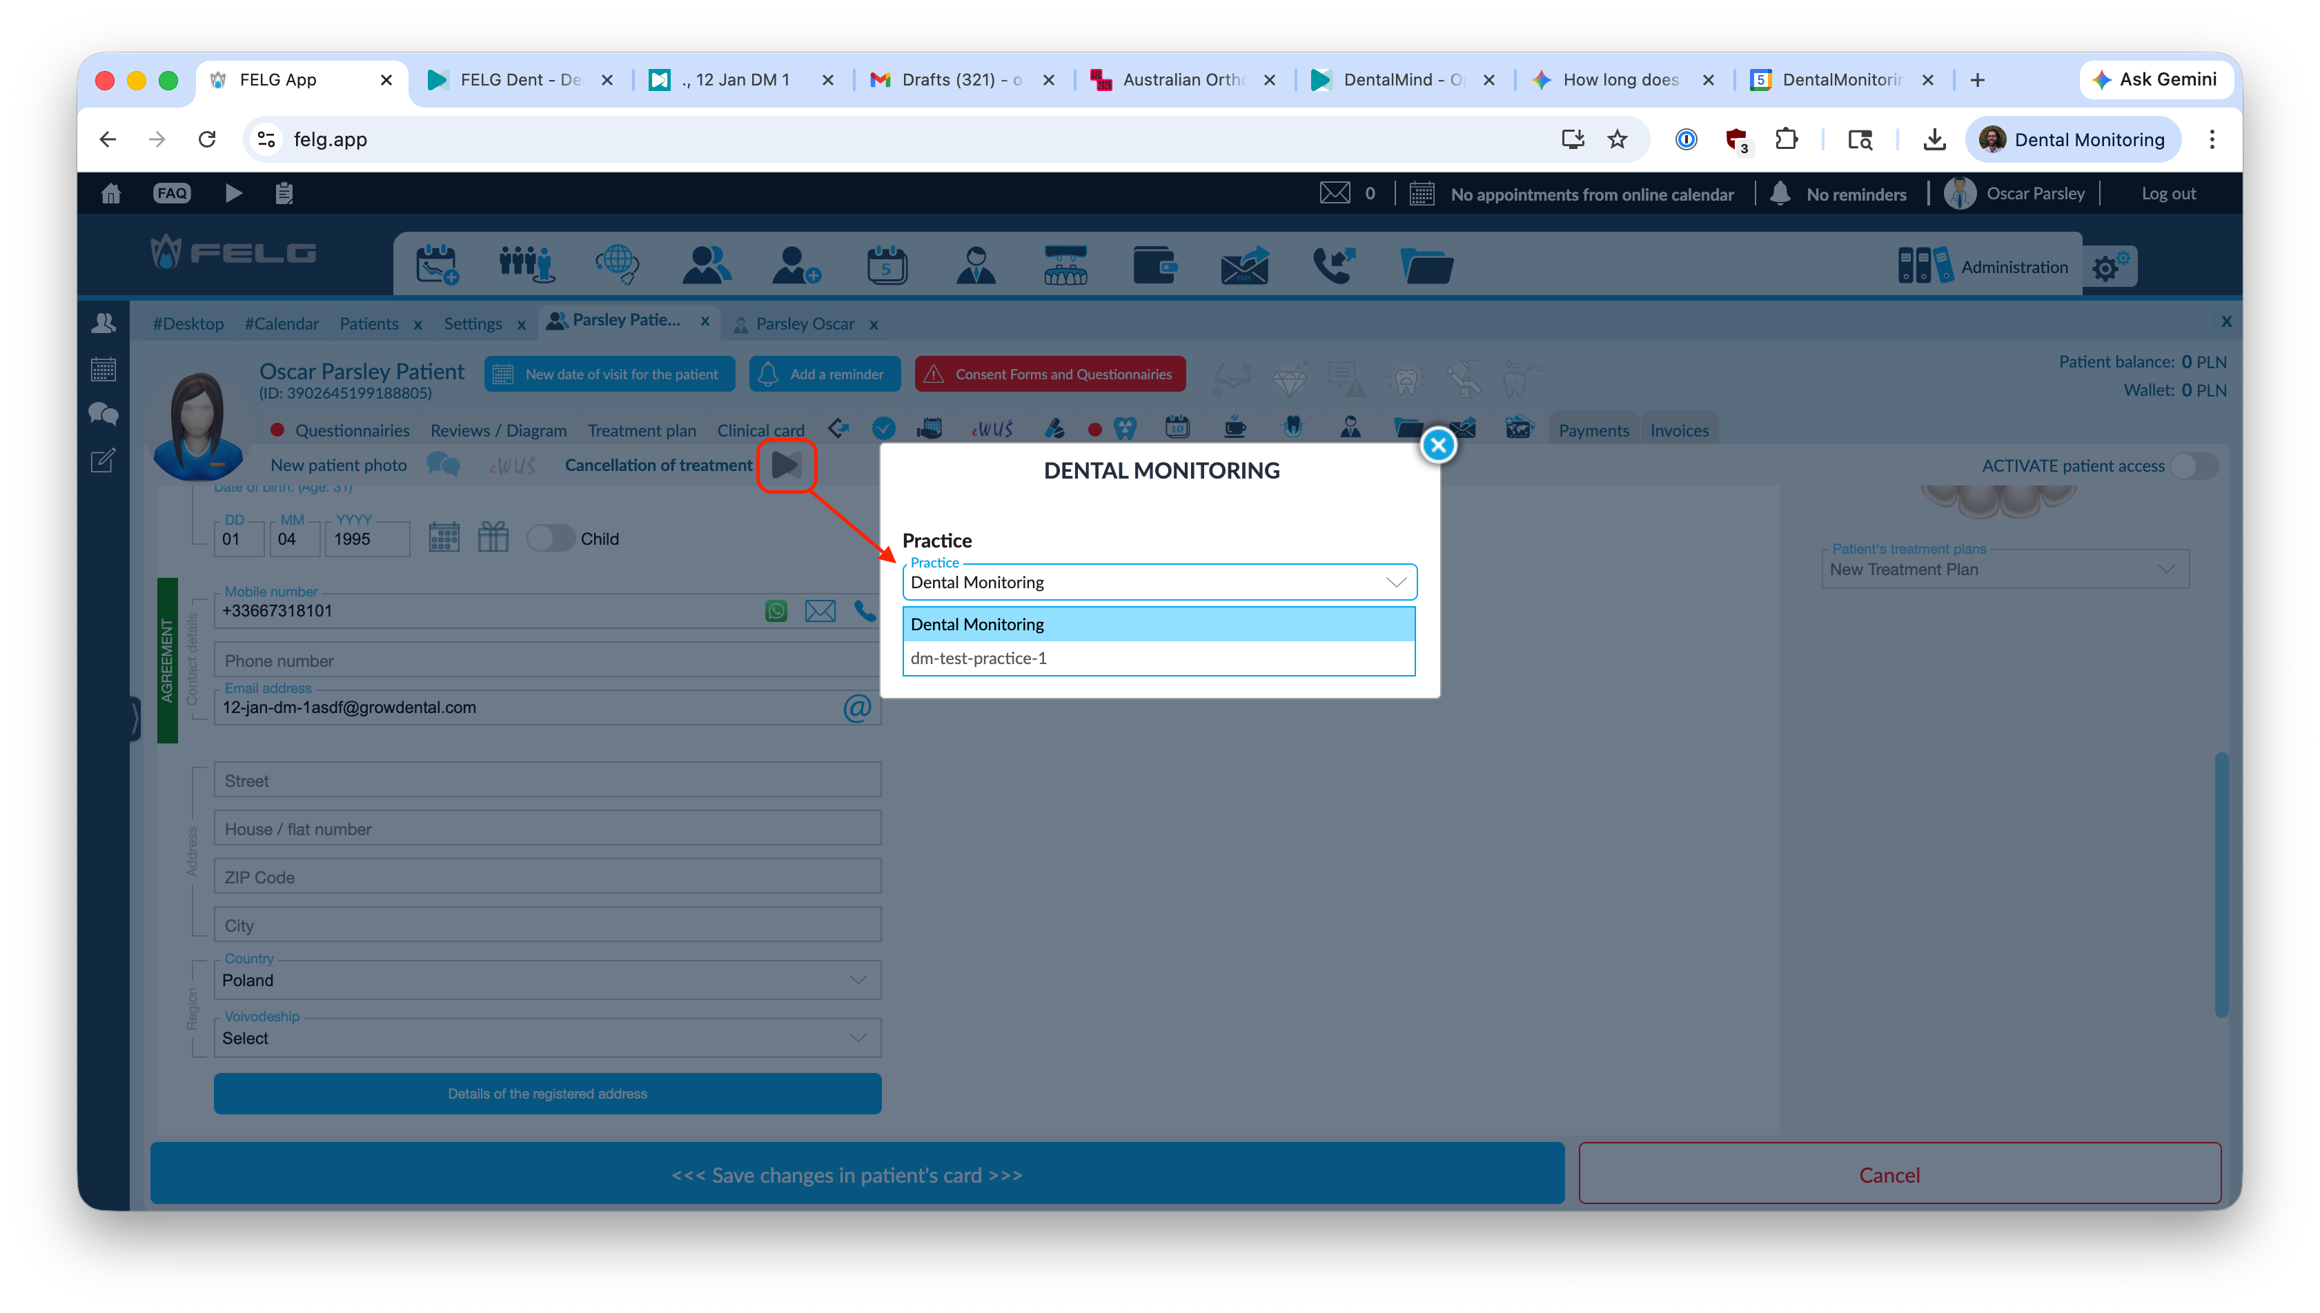Click the red Cancel button
Viewport: 2320px width, 1313px height.
(1898, 1174)
